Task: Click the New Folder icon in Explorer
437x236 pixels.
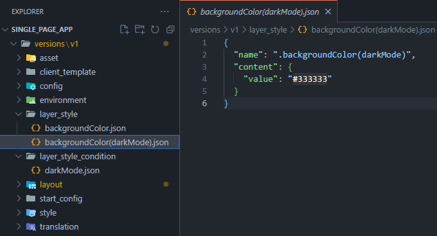Action: coord(140,29)
